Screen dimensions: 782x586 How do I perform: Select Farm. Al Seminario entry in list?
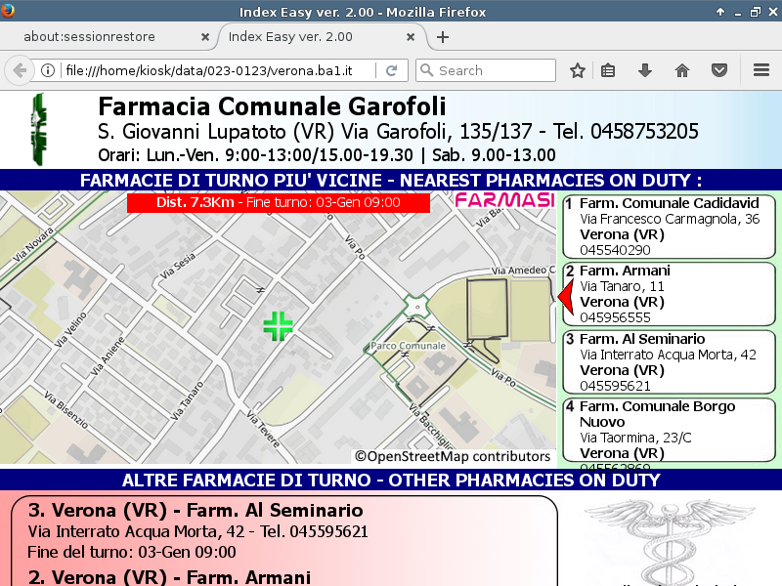(668, 361)
